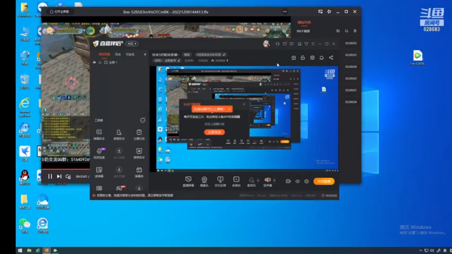Image resolution: width=452 pixels, height=254 pixels.
Task: Select the playlist entry with duration 02:00:02
Action: [x=351, y=78]
